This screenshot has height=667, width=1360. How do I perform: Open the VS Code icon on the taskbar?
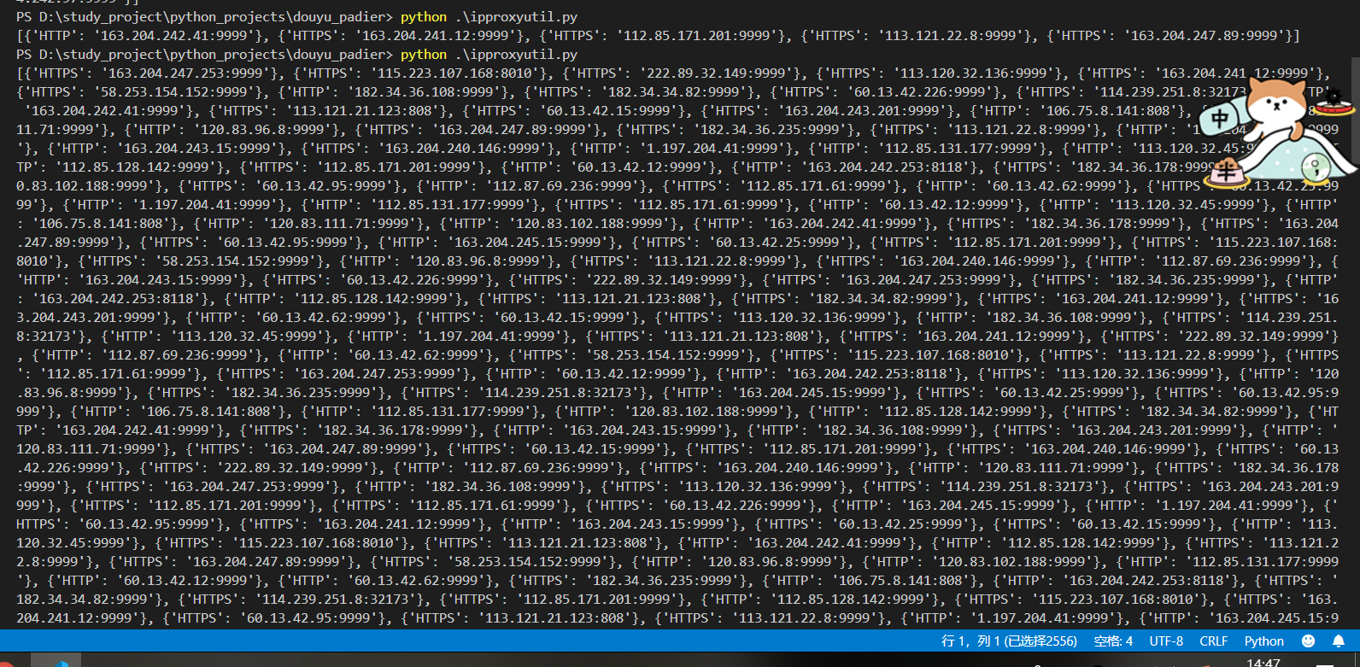56,661
